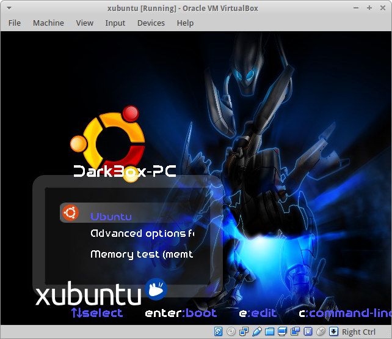Image resolution: width=392 pixels, height=339 pixels.
Task: Click the enter:boot hint text
Action: click(x=181, y=313)
